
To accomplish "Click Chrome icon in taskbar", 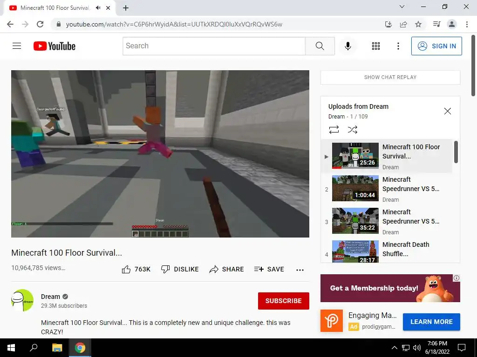I will tap(80, 348).
